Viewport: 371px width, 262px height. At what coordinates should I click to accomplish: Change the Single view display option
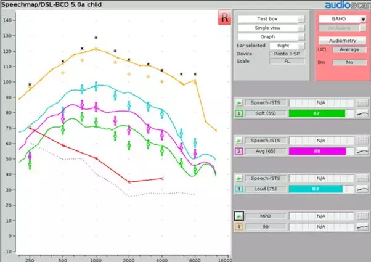[271, 28]
